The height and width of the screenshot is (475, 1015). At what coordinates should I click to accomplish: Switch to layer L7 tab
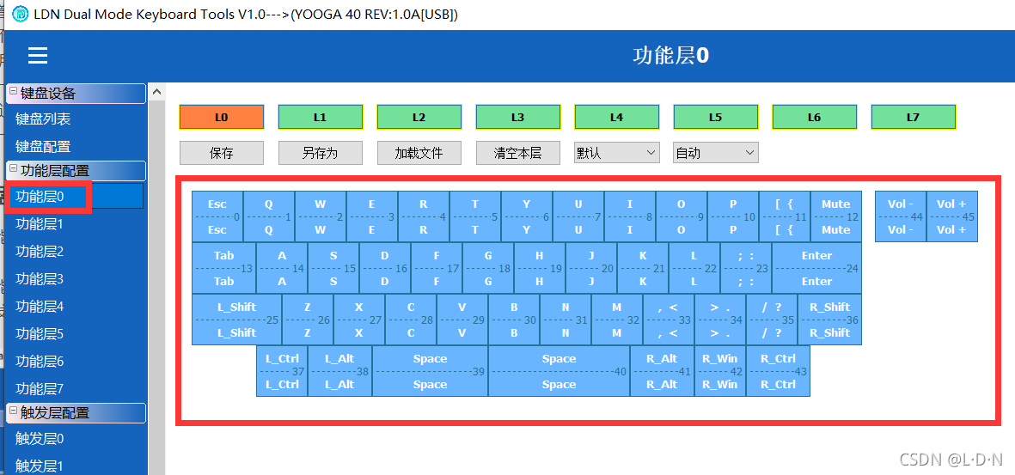pos(913,117)
